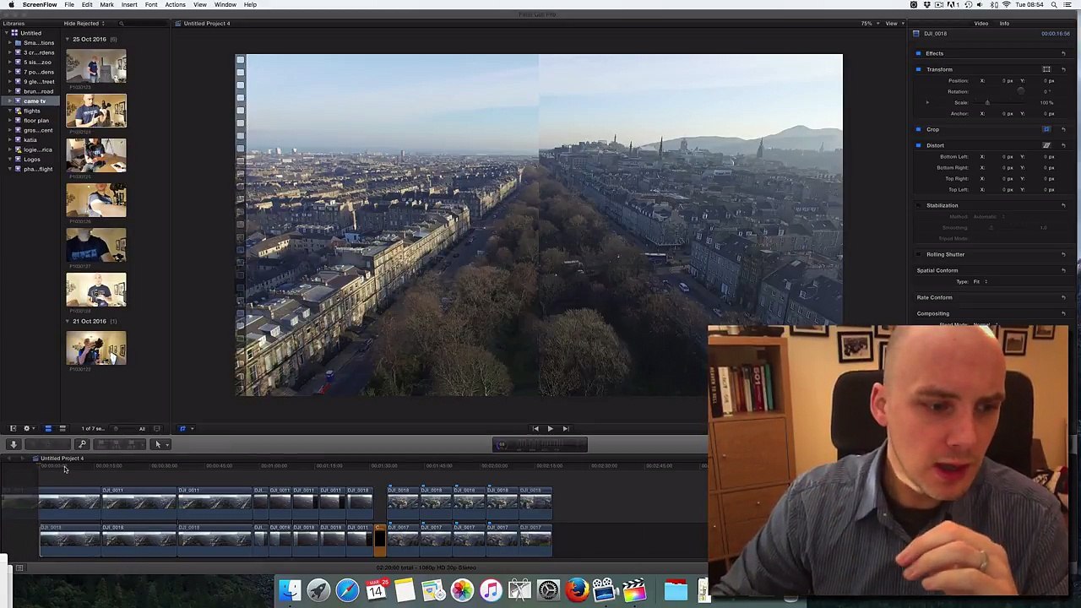
Task: Open the Actions menu
Action: pyautogui.click(x=175, y=4)
